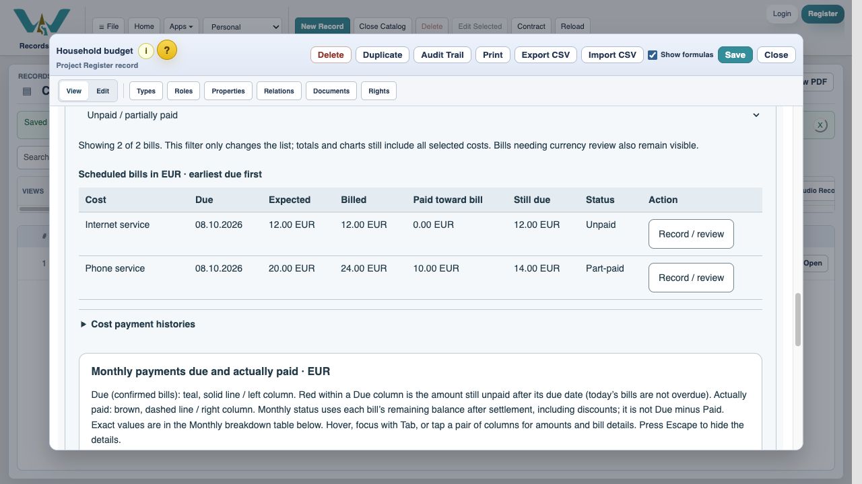
Task: Expand Cost payment histories section
Action: (137, 324)
